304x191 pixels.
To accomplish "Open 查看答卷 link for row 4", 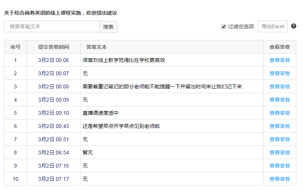I will 279,100.
